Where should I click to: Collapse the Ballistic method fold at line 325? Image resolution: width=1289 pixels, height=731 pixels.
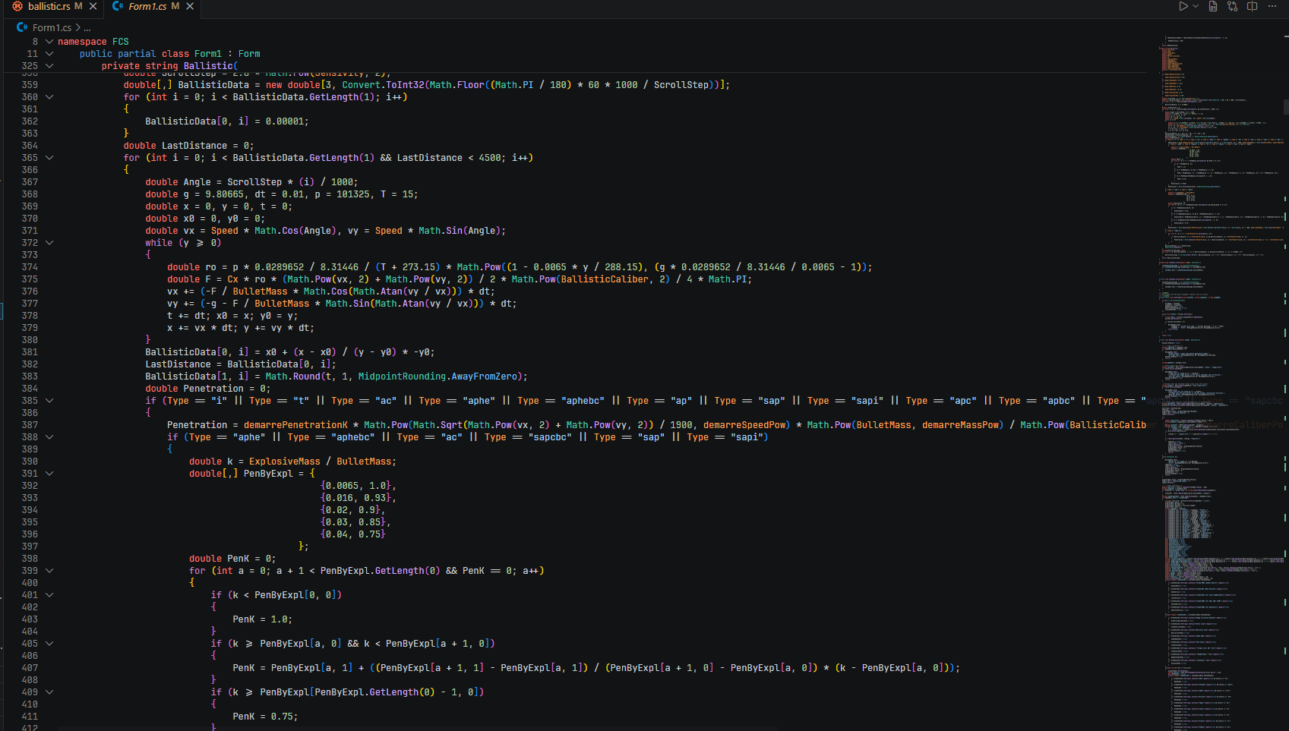[x=49, y=66]
